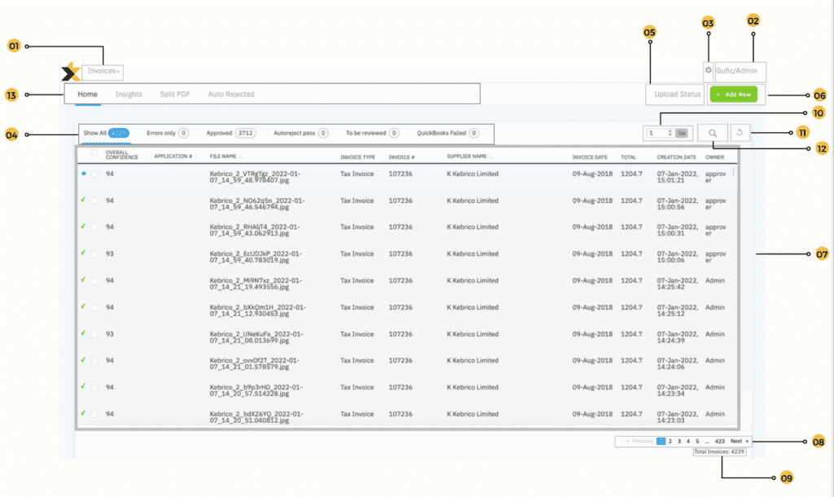Switch to the Insights tab
This screenshot has height=497, width=834.
129,95
